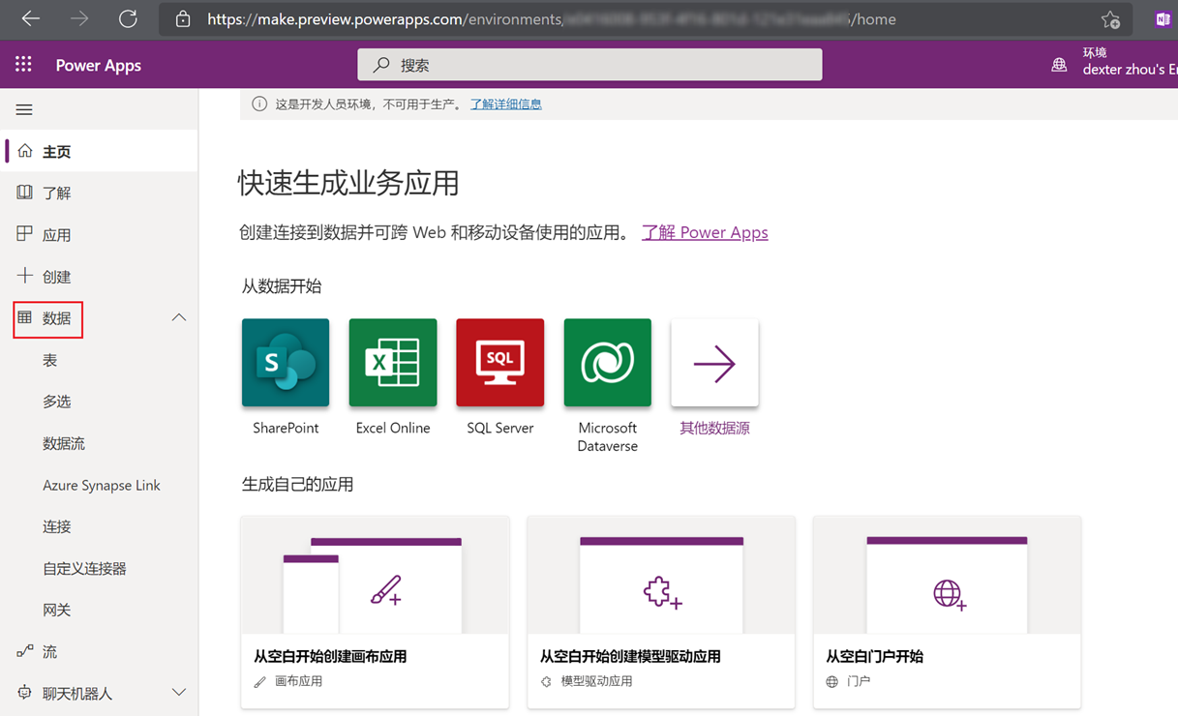Click the browser forward arrow
Image resolution: width=1178 pixels, height=716 pixels.
(x=79, y=18)
